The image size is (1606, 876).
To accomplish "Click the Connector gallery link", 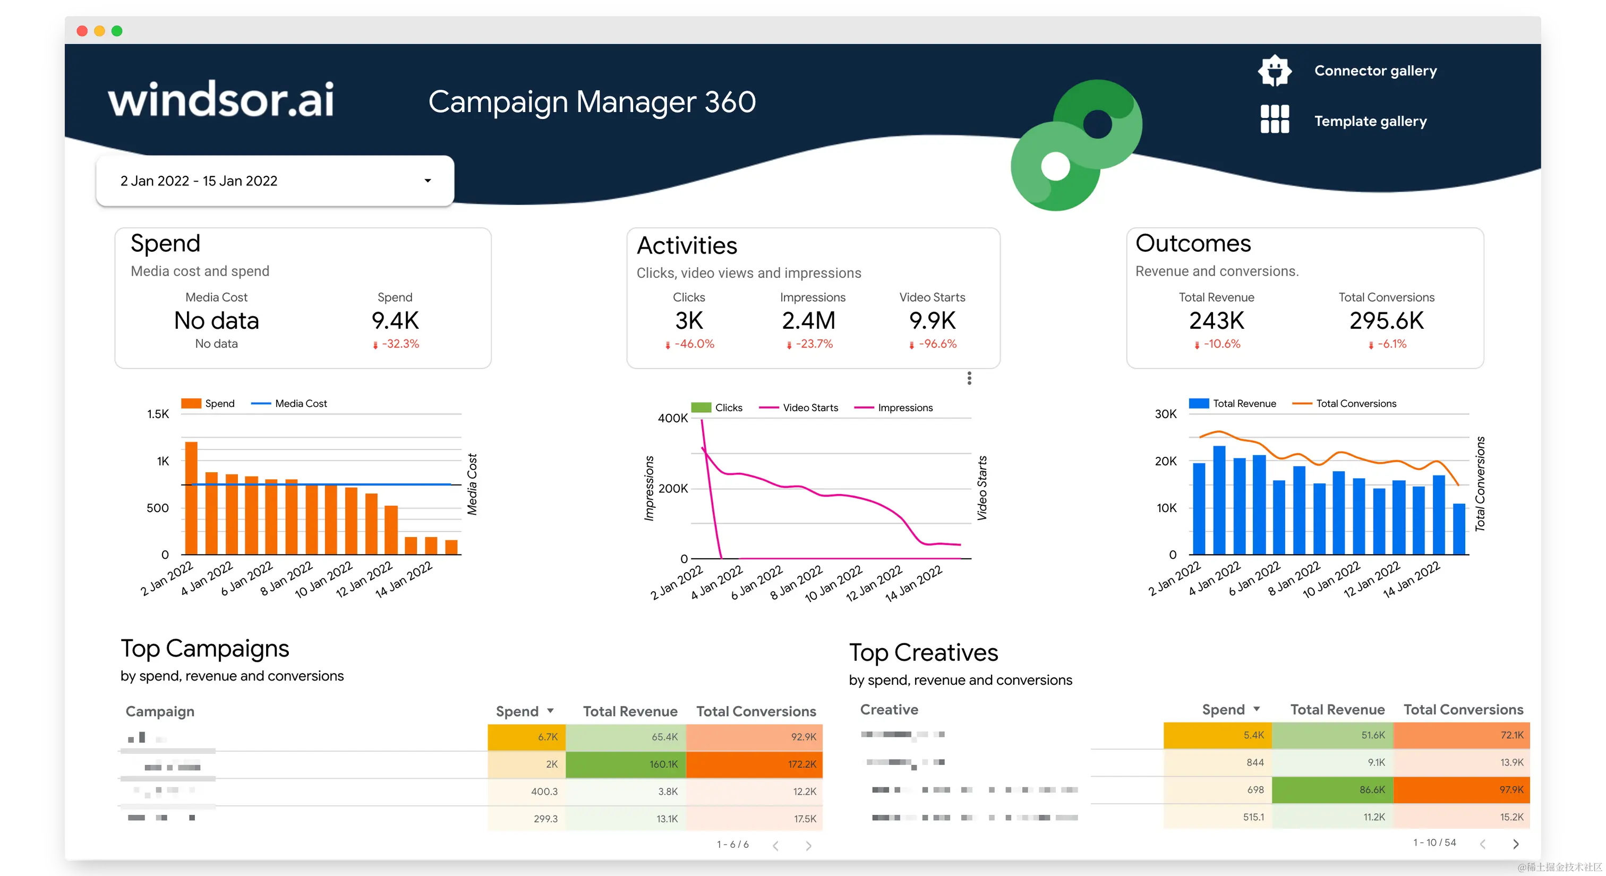I will (1376, 71).
